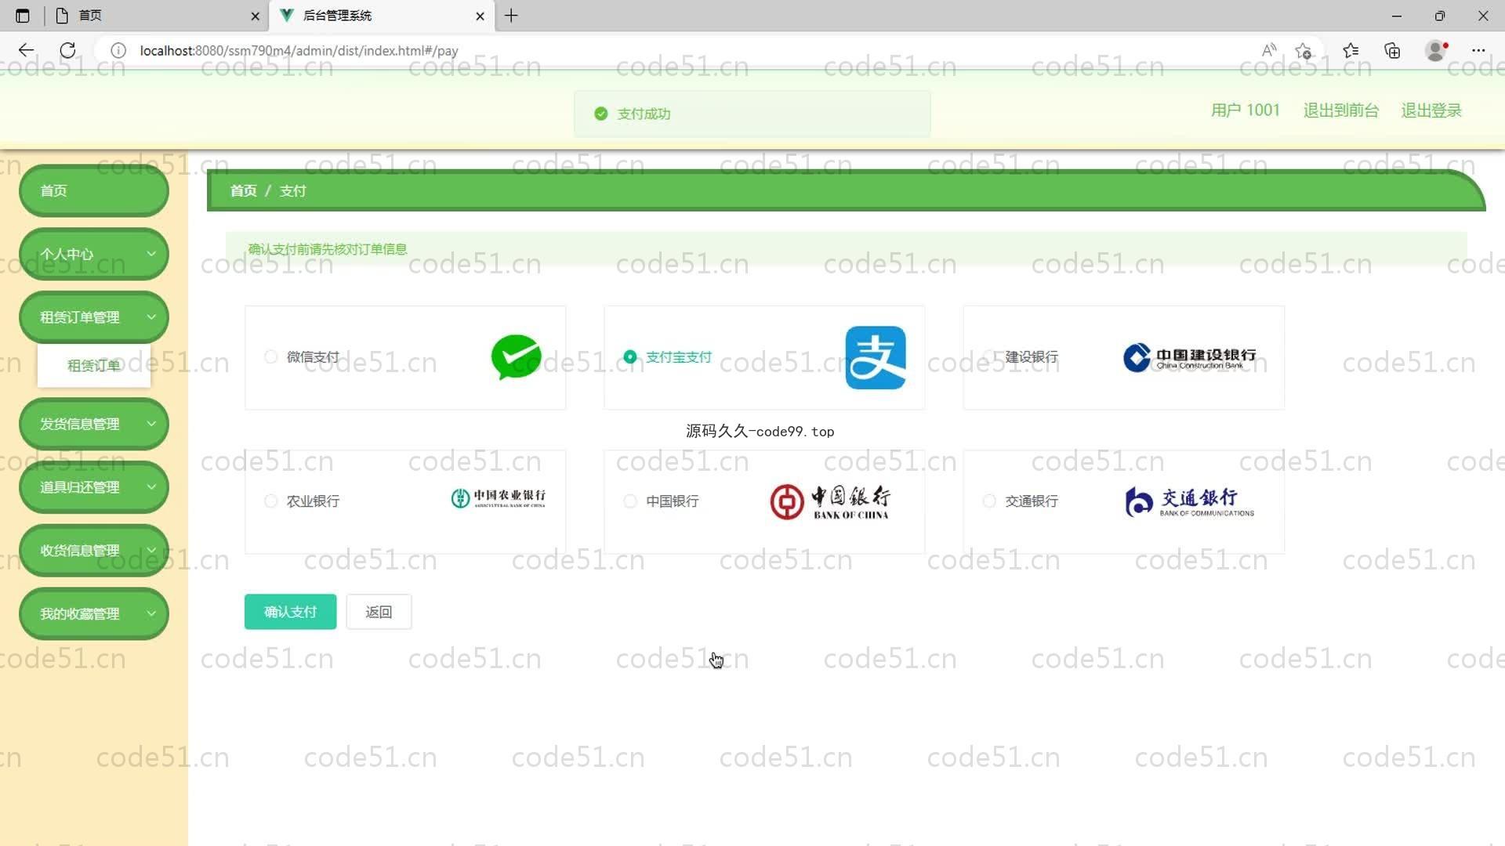Select the 支付宝支付 radio button
Viewport: 1505px width, 846px height.
pos(630,357)
